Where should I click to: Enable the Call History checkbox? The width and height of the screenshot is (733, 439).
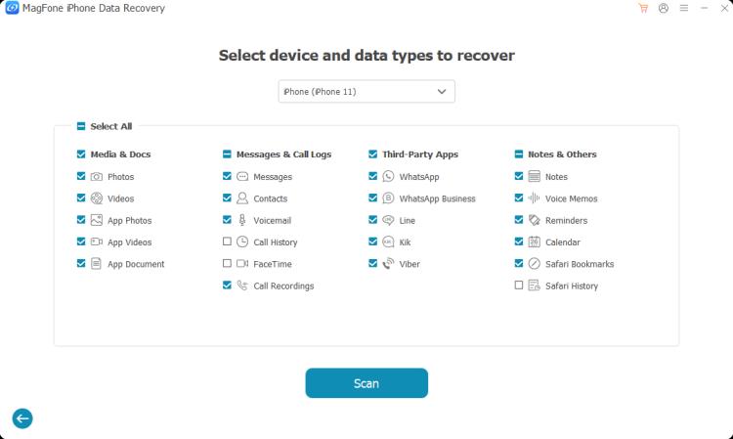[x=228, y=242]
